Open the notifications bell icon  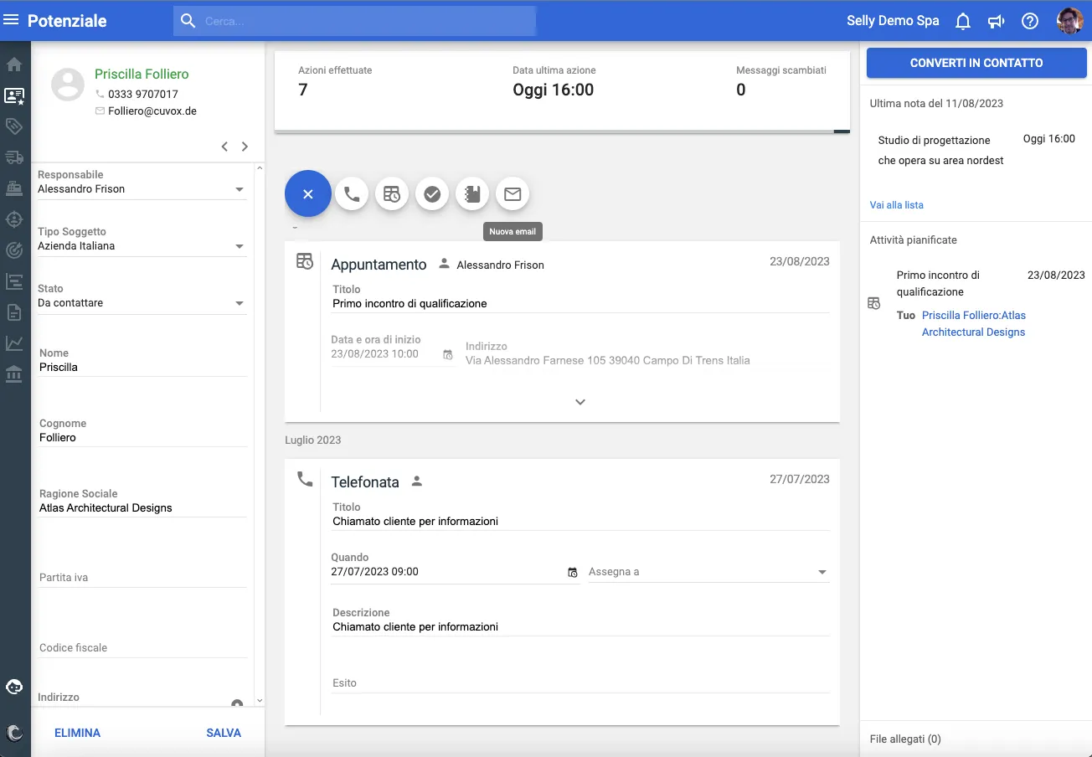[x=962, y=20]
